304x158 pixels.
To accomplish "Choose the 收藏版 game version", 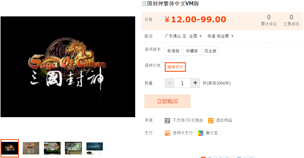I will click(x=192, y=51).
